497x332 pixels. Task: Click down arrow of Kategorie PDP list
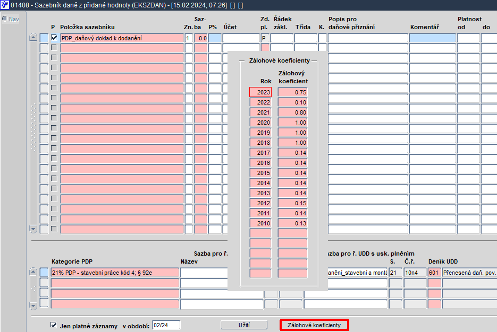click(x=33, y=305)
